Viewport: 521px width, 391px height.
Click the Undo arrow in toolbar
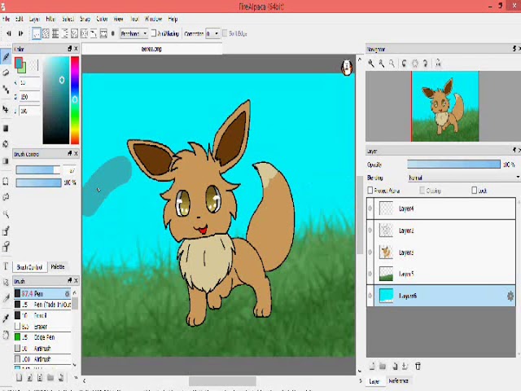[x=9, y=33]
